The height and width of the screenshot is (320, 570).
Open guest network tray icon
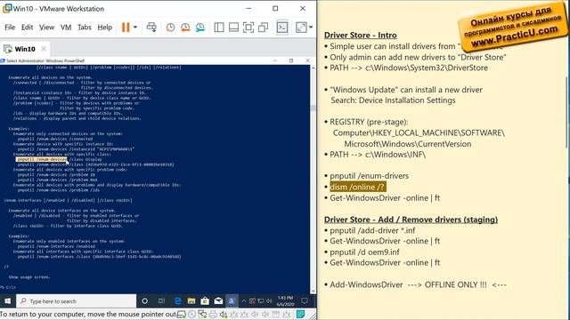(261, 300)
